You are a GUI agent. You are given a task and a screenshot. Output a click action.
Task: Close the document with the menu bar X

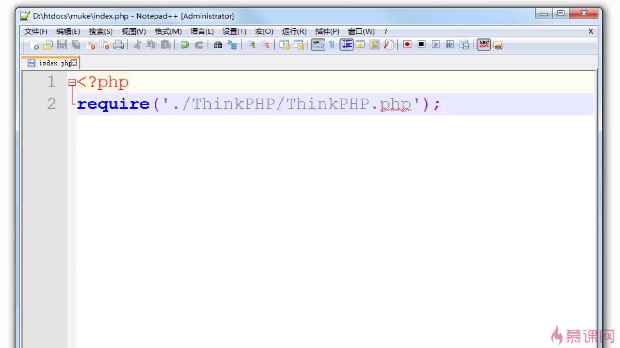tap(591, 31)
